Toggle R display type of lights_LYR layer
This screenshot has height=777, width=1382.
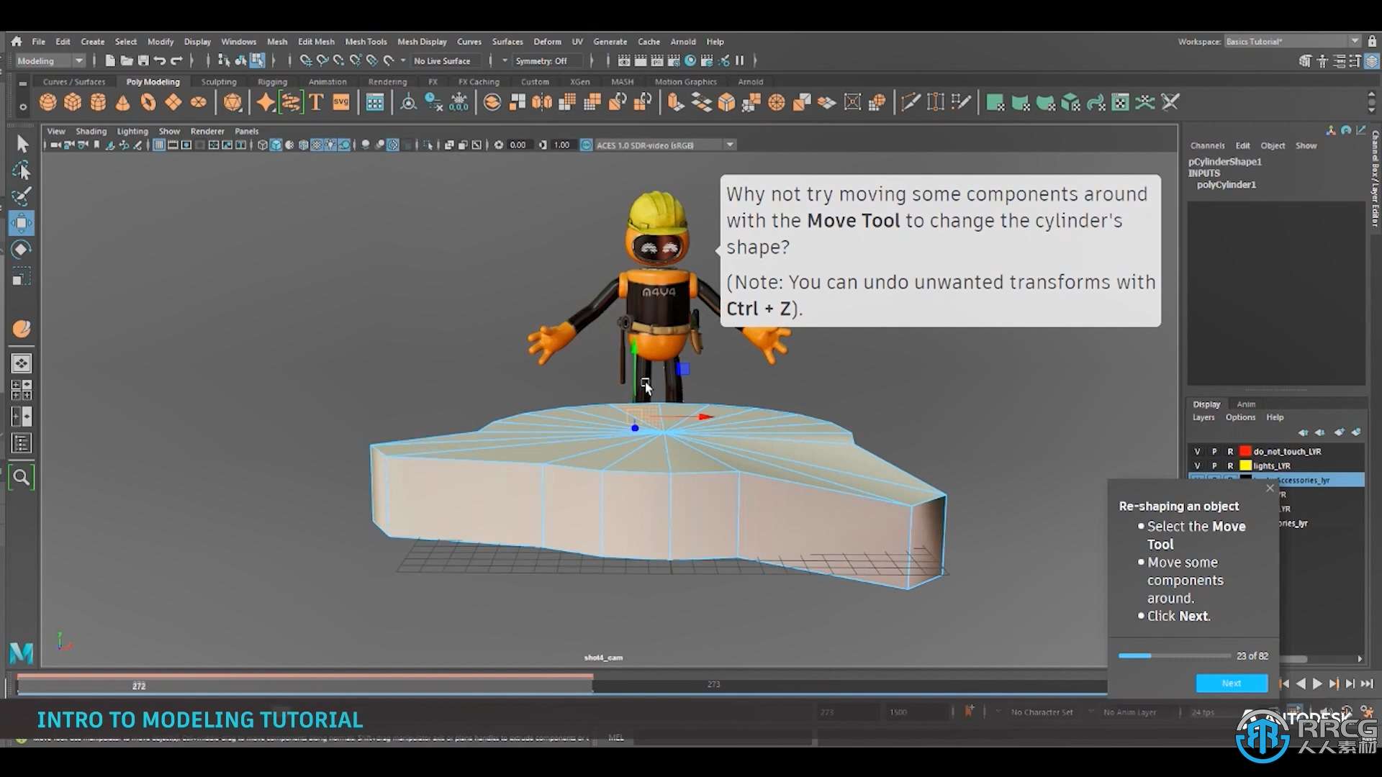click(1230, 466)
